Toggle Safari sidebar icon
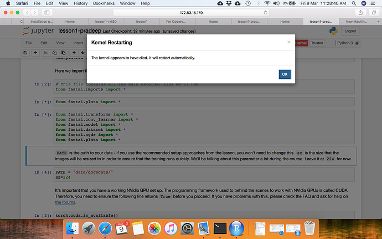 [x=47, y=13]
